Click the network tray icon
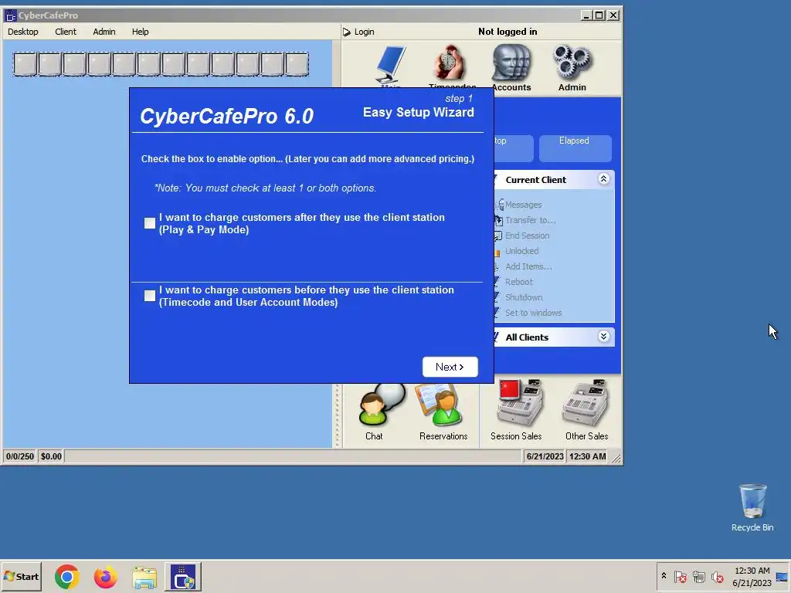This screenshot has width=791, height=593. (698, 576)
